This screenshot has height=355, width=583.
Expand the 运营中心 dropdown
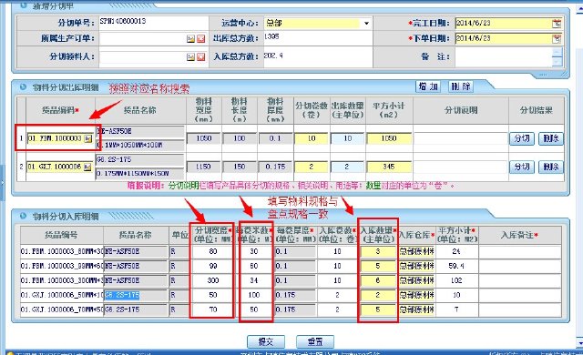point(366,24)
